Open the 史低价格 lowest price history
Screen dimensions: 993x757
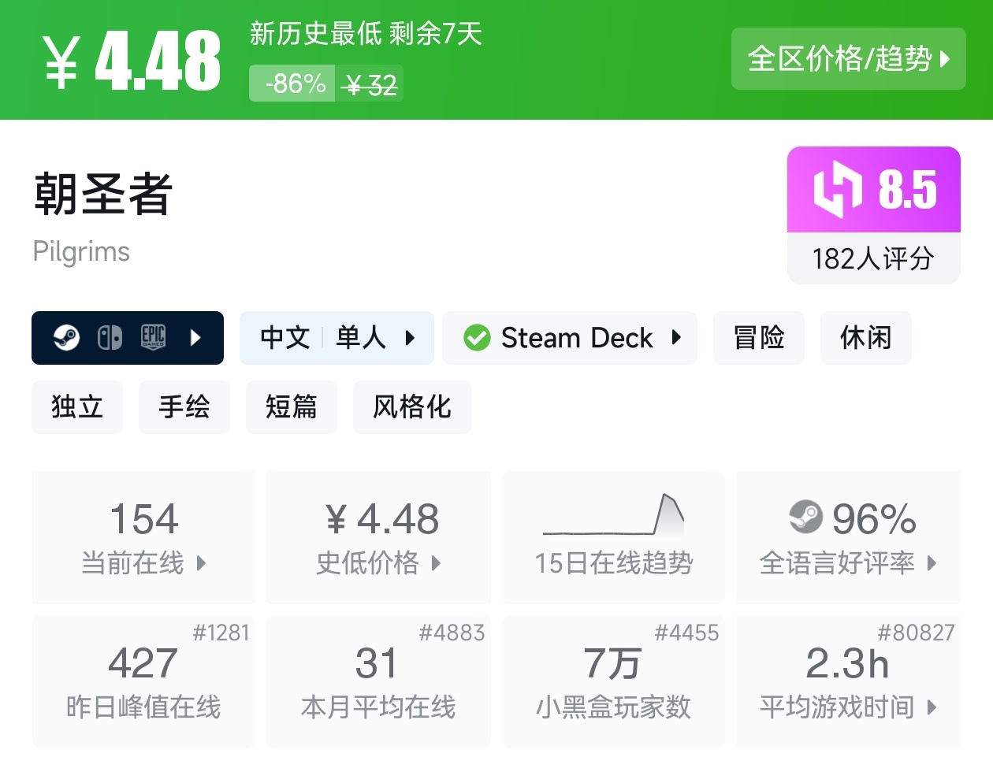point(378,562)
